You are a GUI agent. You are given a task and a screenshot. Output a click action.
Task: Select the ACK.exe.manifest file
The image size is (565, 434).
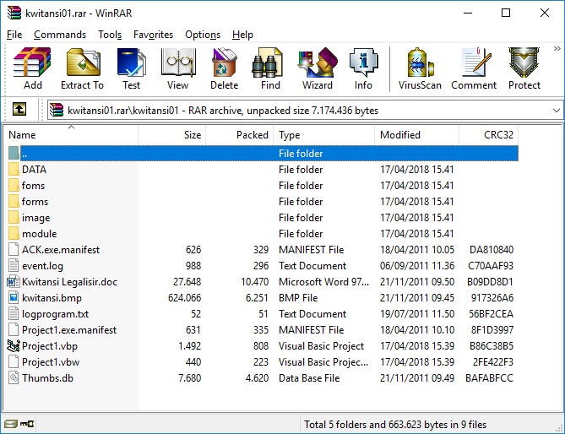(x=61, y=250)
